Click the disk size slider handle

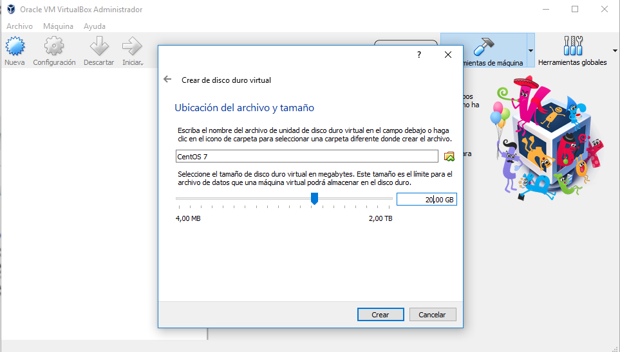tap(314, 199)
